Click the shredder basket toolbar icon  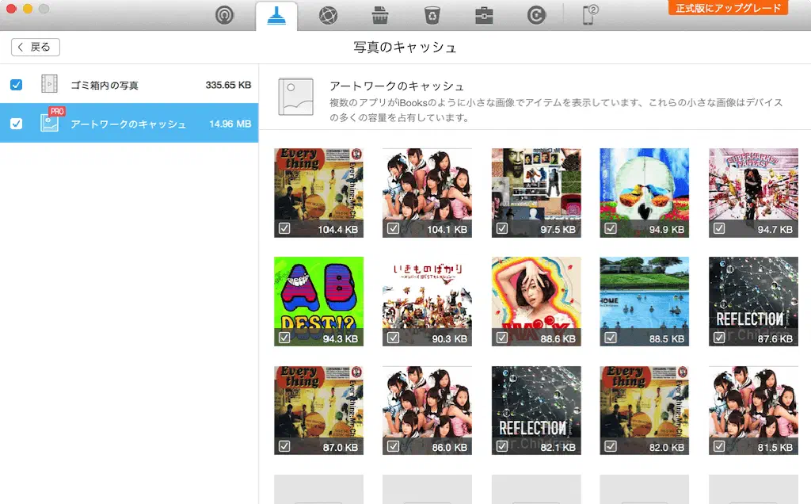379,15
